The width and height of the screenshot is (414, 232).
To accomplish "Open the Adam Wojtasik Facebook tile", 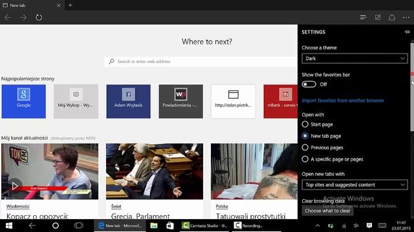I will (128, 101).
